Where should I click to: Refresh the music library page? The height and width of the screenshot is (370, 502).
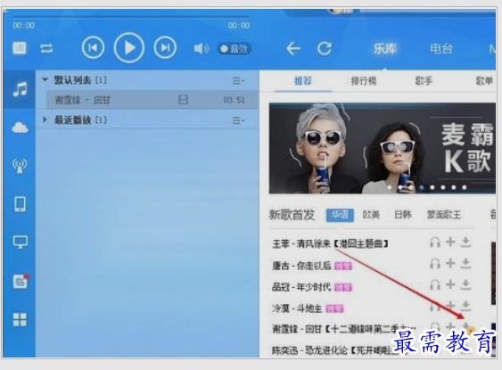point(325,49)
